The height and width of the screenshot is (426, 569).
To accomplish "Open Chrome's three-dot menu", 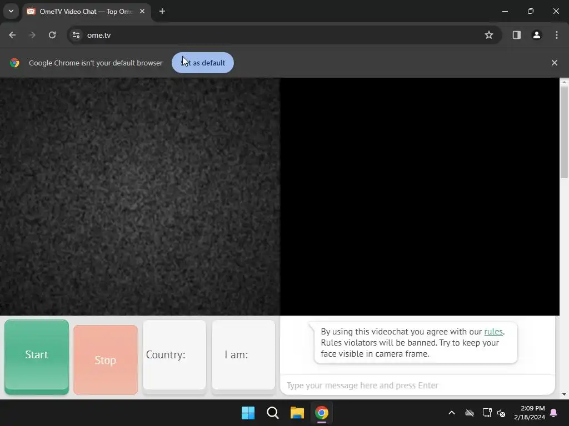I will [x=557, y=35].
